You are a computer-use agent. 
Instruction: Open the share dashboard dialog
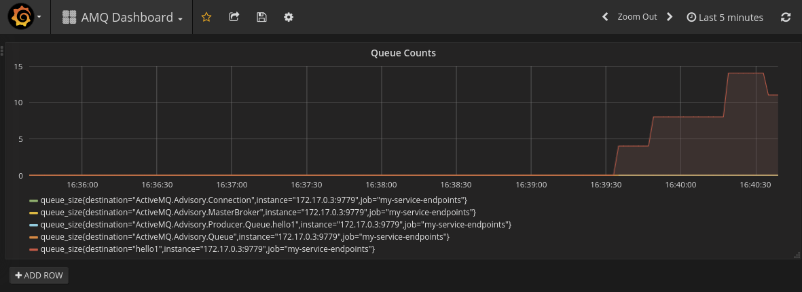[234, 17]
